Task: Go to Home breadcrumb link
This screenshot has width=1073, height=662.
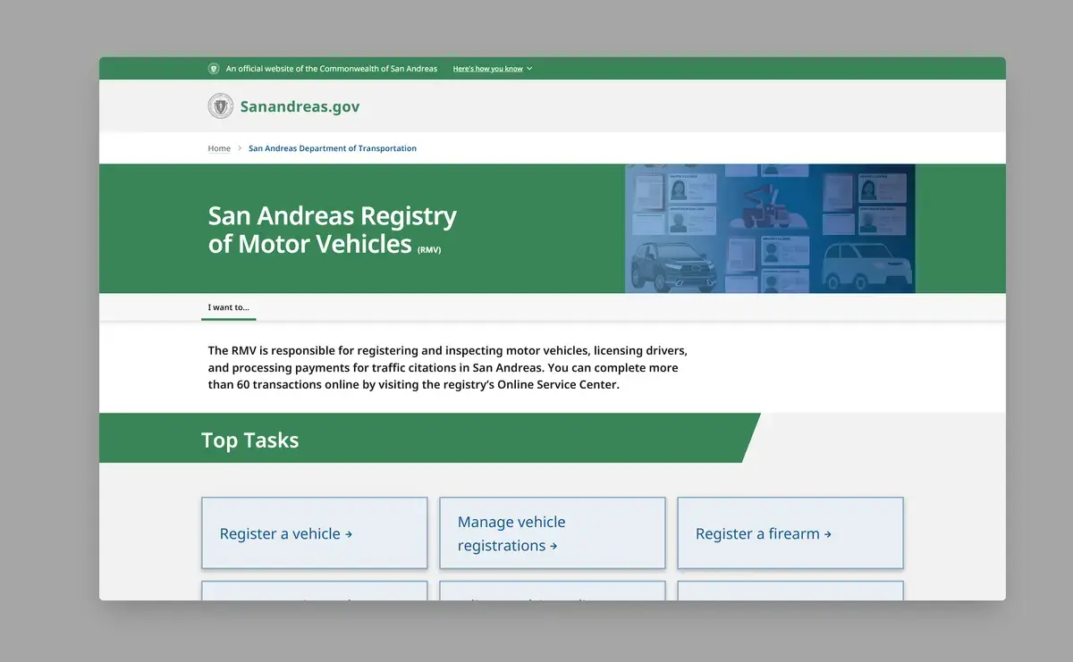Action: coord(219,148)
